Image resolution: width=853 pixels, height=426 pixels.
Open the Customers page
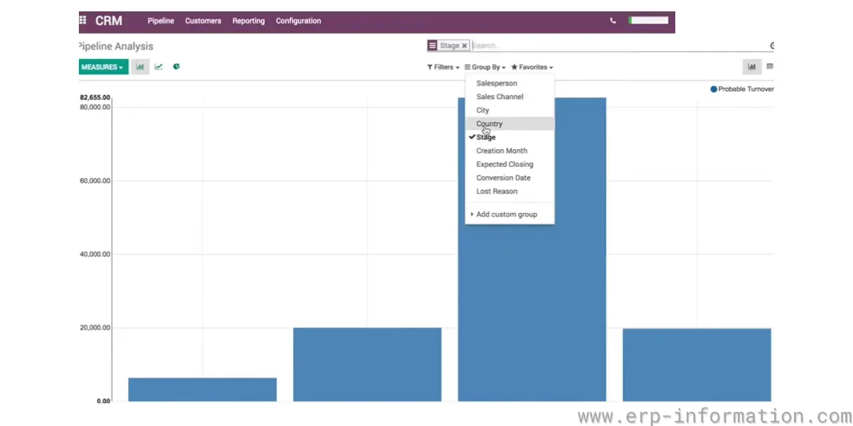(x=203, y=21)
